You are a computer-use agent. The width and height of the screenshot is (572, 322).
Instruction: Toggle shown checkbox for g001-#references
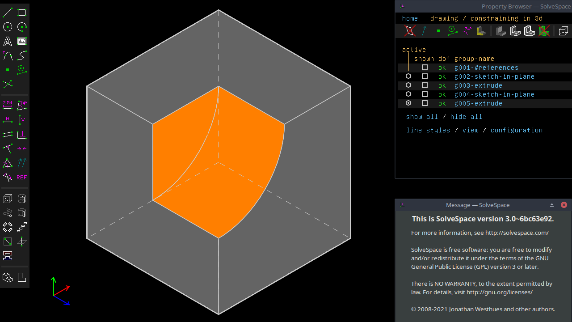coord(425,67)
